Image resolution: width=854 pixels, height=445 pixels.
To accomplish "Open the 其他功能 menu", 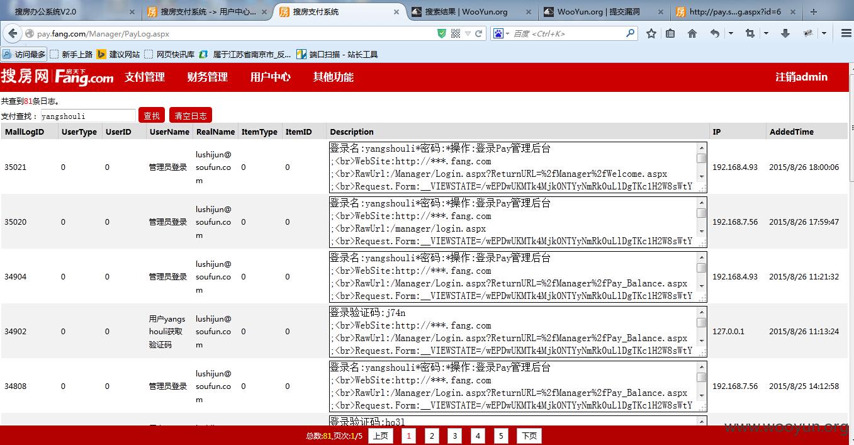I will pos(334,77).
